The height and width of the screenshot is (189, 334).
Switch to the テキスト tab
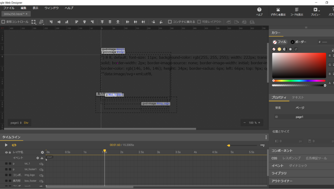[x=298, y=98]
